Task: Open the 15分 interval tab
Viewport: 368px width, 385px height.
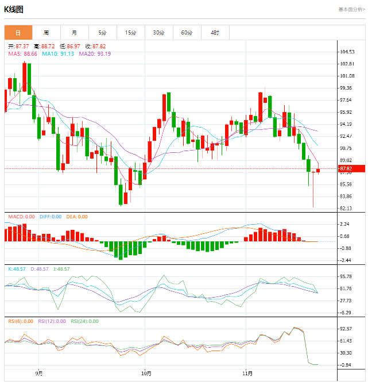Action: (x=131, y=32)
